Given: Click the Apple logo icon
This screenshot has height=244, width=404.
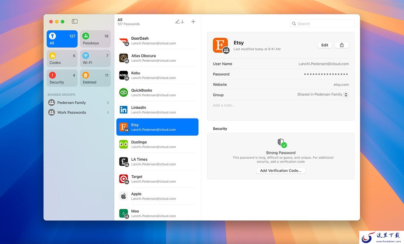Looking at the screenshot, I should tap(124, 196).
